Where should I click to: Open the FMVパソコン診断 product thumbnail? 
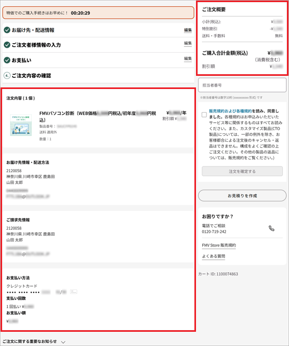pyautogui.click(x=21, y=125)
